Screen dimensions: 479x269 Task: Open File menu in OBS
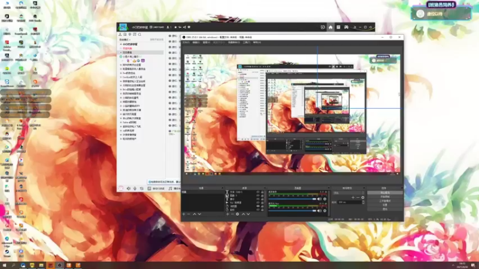click(x=186, y=42)
